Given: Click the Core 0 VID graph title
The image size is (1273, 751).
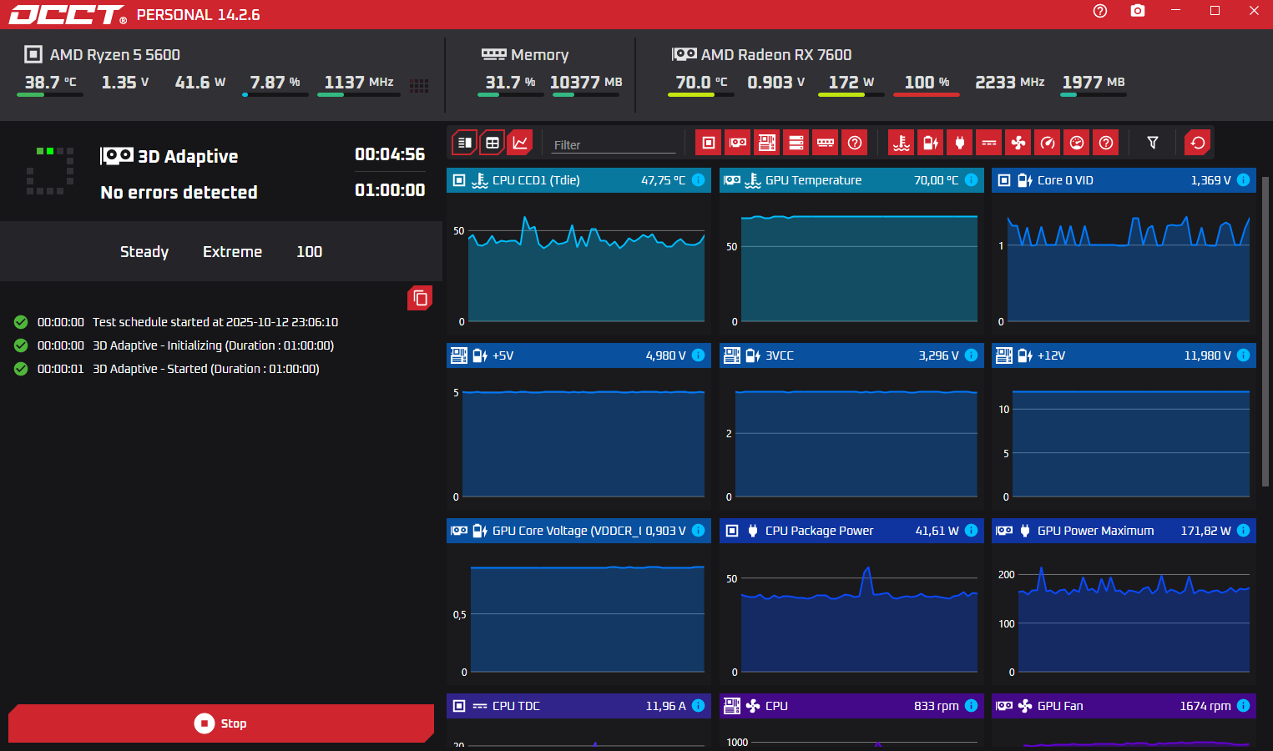Looking at the screenshot, I should [1065, 180].
